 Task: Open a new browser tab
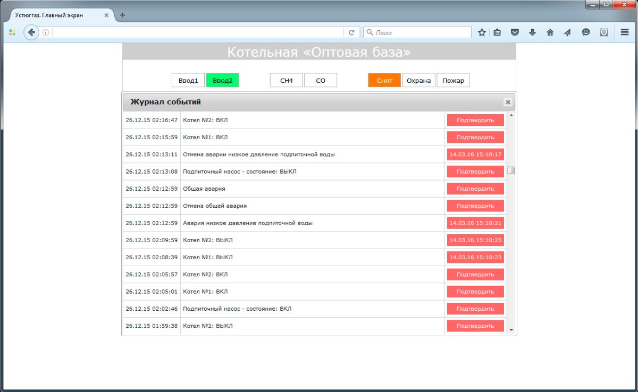pyautogui.click(x=123, y=15)
